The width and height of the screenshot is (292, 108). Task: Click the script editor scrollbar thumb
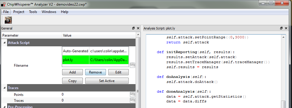click(x=283, y=104)
